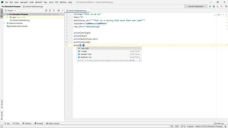Start debugging with the bug icon

(214, 6)
